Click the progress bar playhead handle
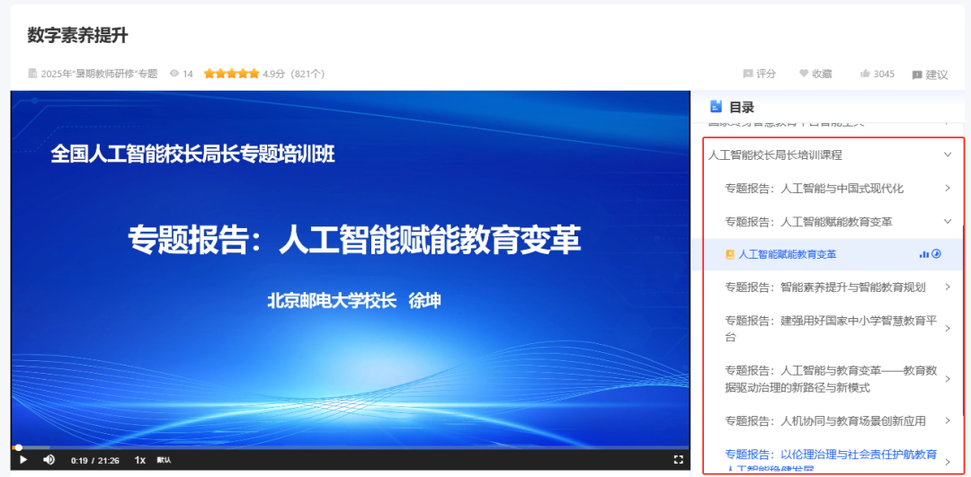 19,447
